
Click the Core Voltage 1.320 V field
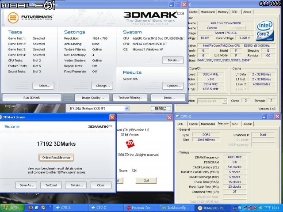pyautogui.click(x=245, y=38)
